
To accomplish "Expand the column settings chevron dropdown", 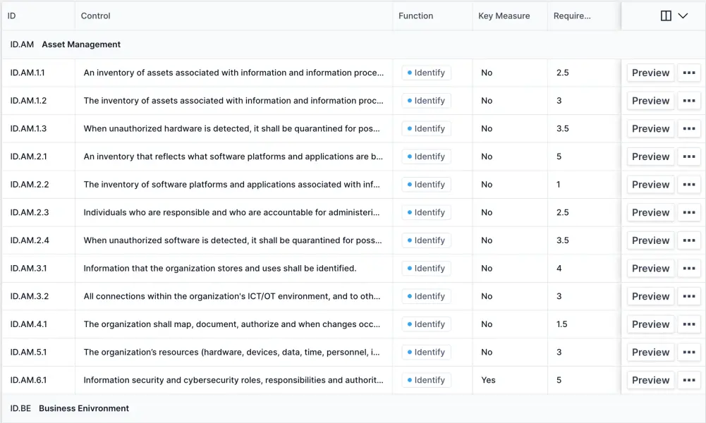I will (x=683, y=16).
